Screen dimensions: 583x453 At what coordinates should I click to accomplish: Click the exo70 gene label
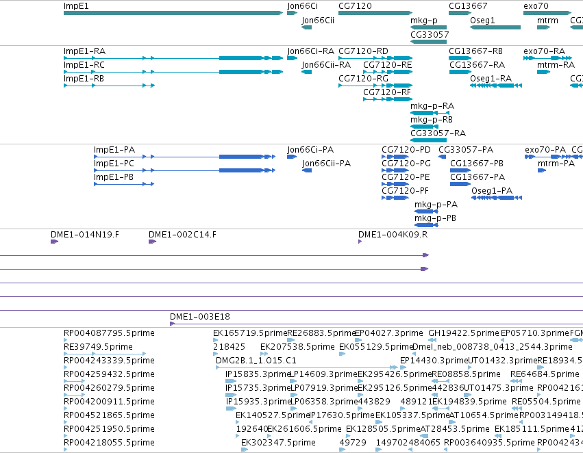[x=536, y=6]
